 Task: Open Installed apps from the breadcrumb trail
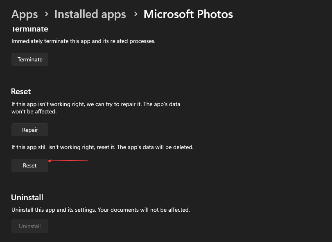point(90,14)
